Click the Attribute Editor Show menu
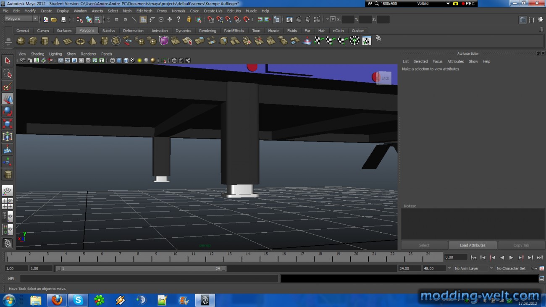This screenshot has width=546, height=307. coord(473,61)
